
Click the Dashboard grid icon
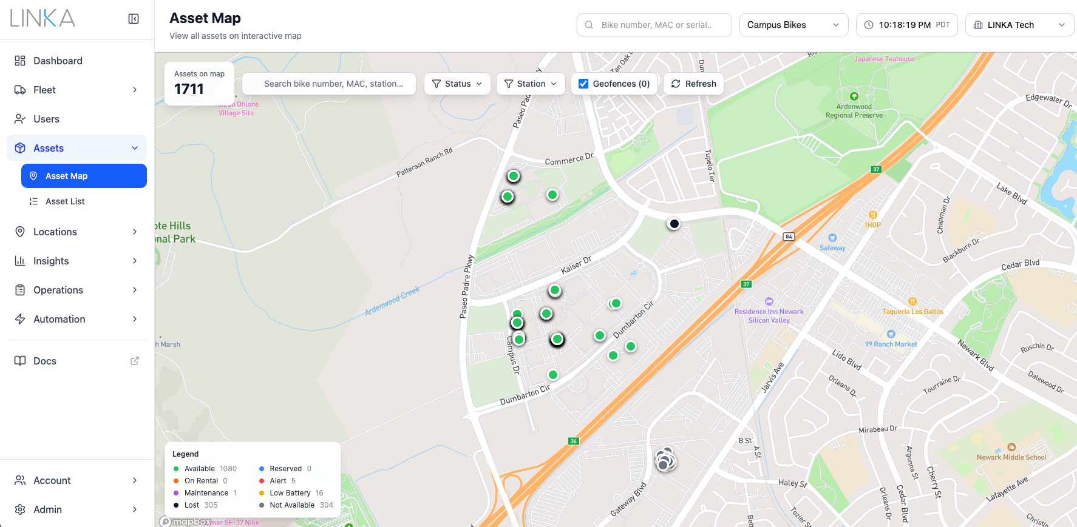point(20,61)
